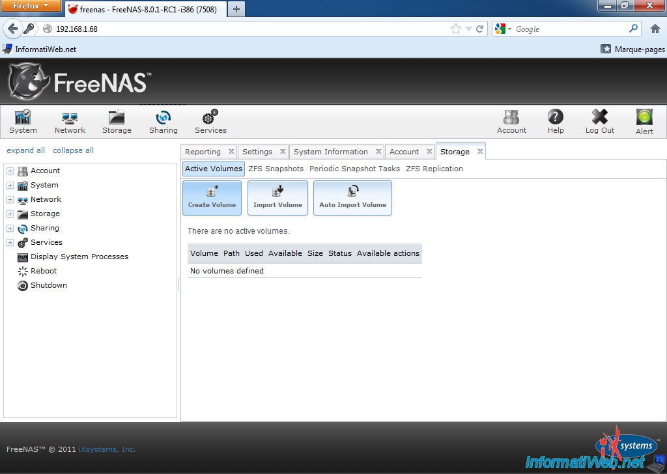Bookmark page with star icon
Image resolution: width=667 pixels, height=474 pixels.
click(455, 29)
